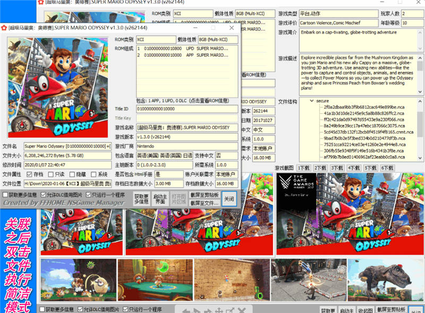Toggle 获取更多信息 checkbox in back window bottom
The width and height of the screenshot is (425, 313).
42,309
